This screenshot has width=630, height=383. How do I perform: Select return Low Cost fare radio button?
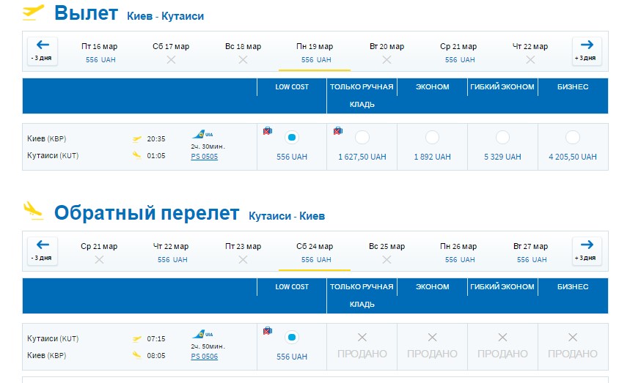(x=292, y=338)
